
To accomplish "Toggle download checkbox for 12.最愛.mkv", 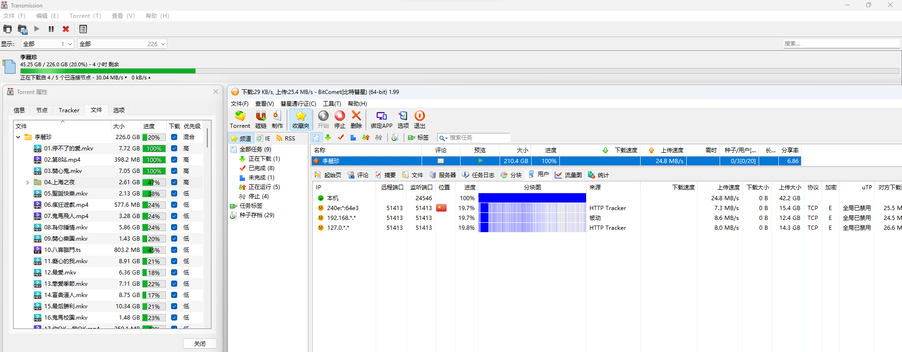I will (x=174, y=273).
